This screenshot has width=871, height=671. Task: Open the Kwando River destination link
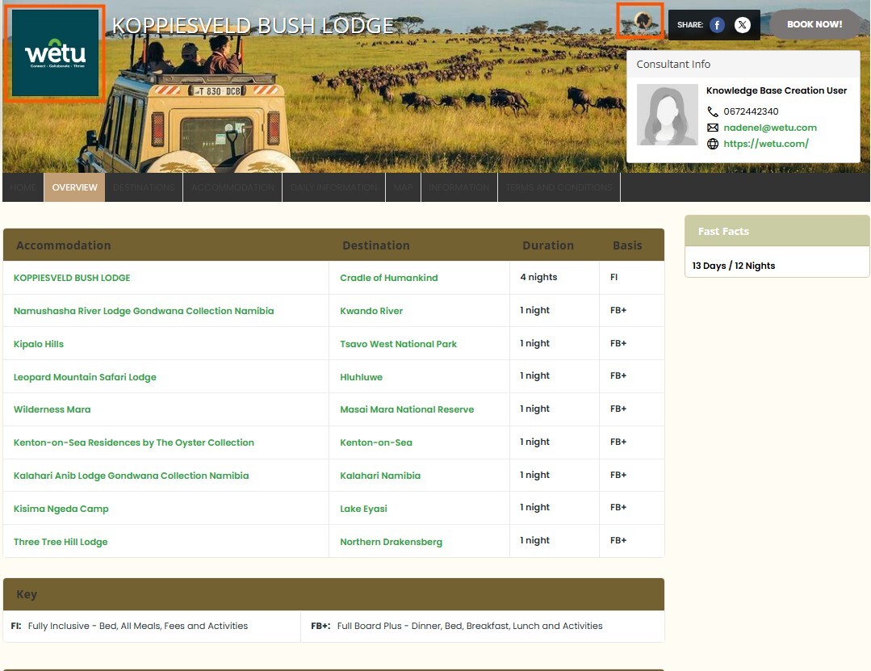tap(371, 311)
